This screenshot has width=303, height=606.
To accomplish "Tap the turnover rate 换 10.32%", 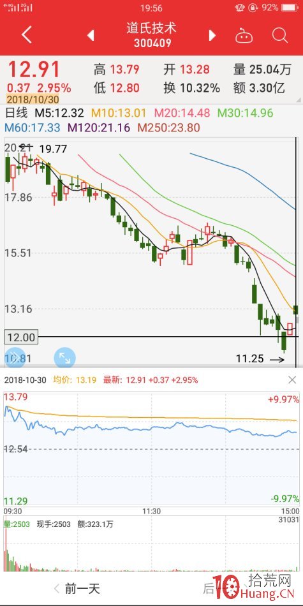I will point(191,88).
